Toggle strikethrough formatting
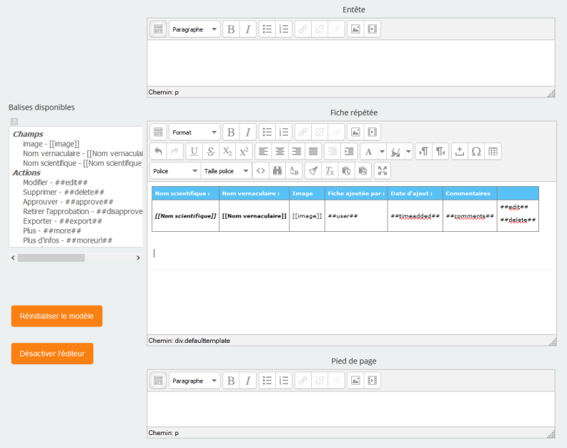 (211, 151)
